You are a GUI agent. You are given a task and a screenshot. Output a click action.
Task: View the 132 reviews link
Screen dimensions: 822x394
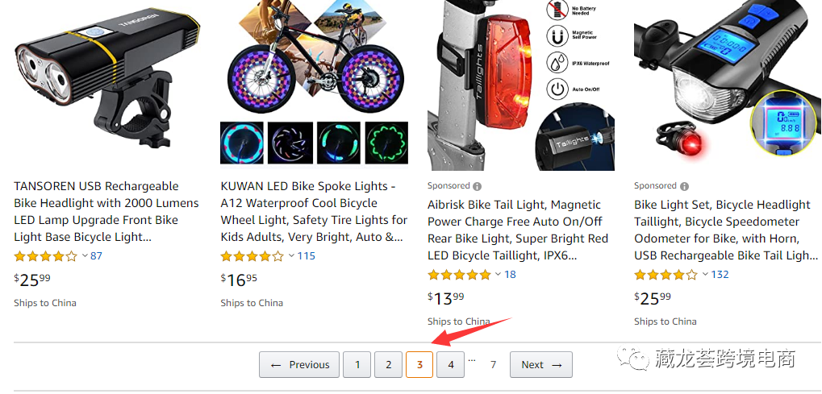720,275
